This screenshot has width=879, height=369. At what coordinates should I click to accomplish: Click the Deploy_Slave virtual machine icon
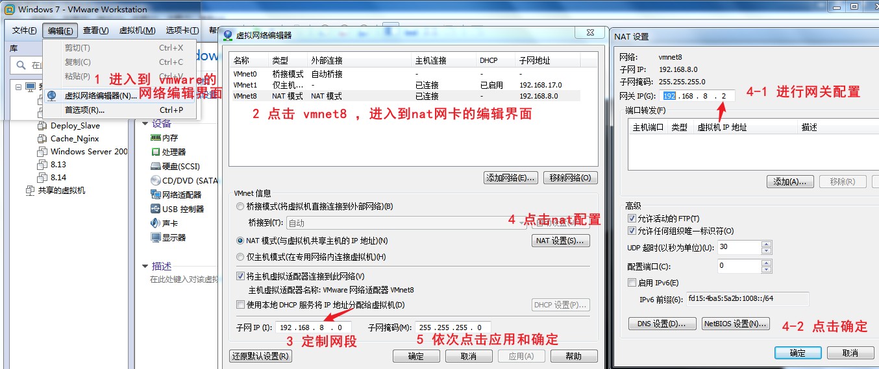[x=42, y=126]
